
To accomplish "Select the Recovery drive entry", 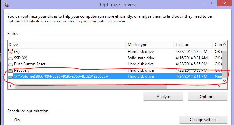I will [x=115, y=70].
